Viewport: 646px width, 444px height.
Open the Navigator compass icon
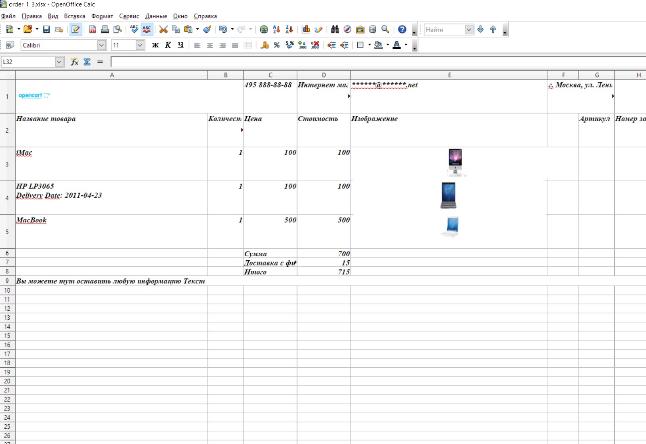pos(348,29)
